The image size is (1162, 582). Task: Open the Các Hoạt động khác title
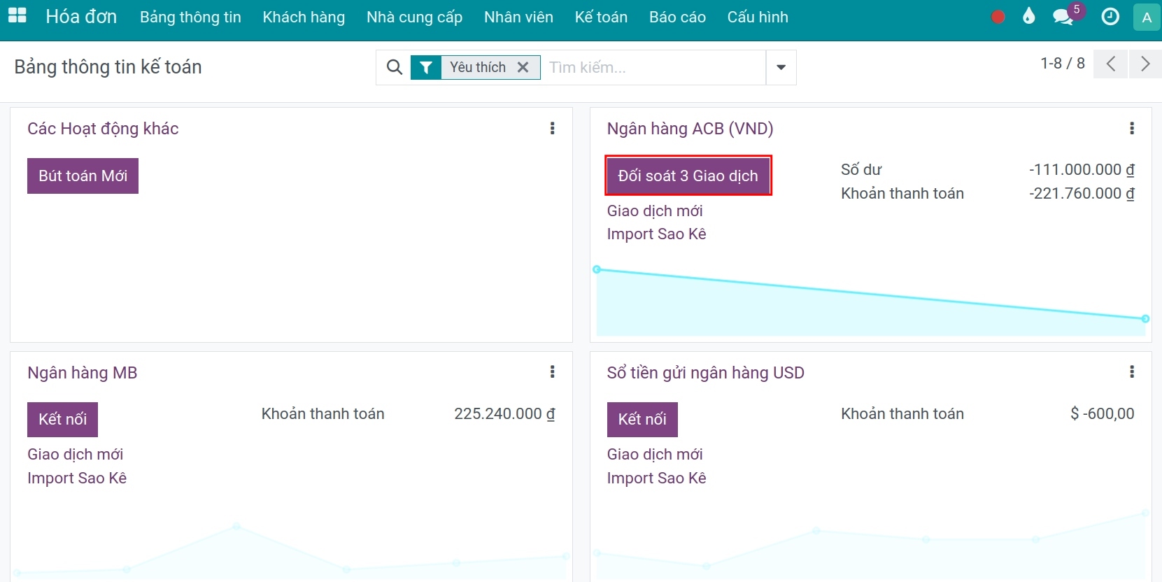pos(103,129)
